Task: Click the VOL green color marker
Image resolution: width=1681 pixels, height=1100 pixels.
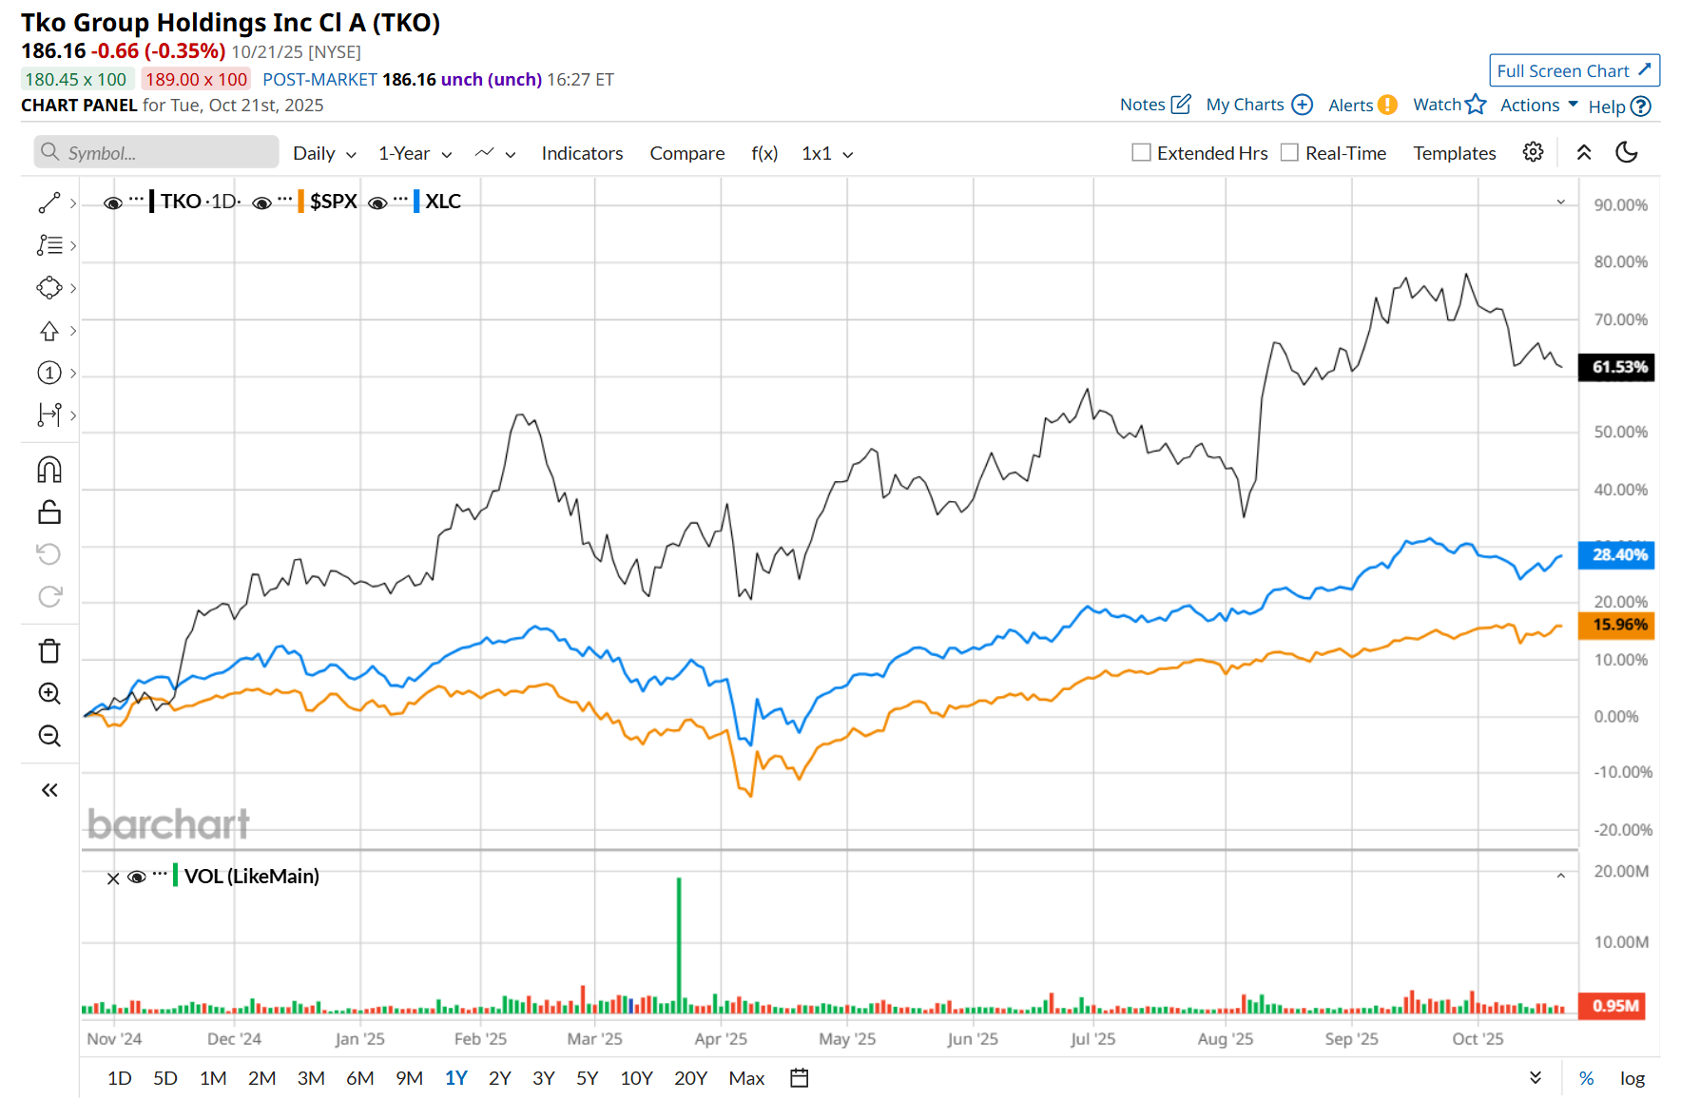Action: coord(176,876)
